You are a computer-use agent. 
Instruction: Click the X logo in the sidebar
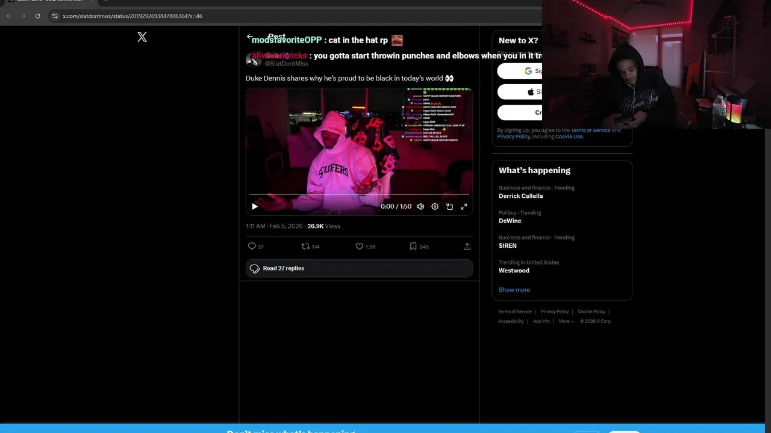[x=142, y=37]
